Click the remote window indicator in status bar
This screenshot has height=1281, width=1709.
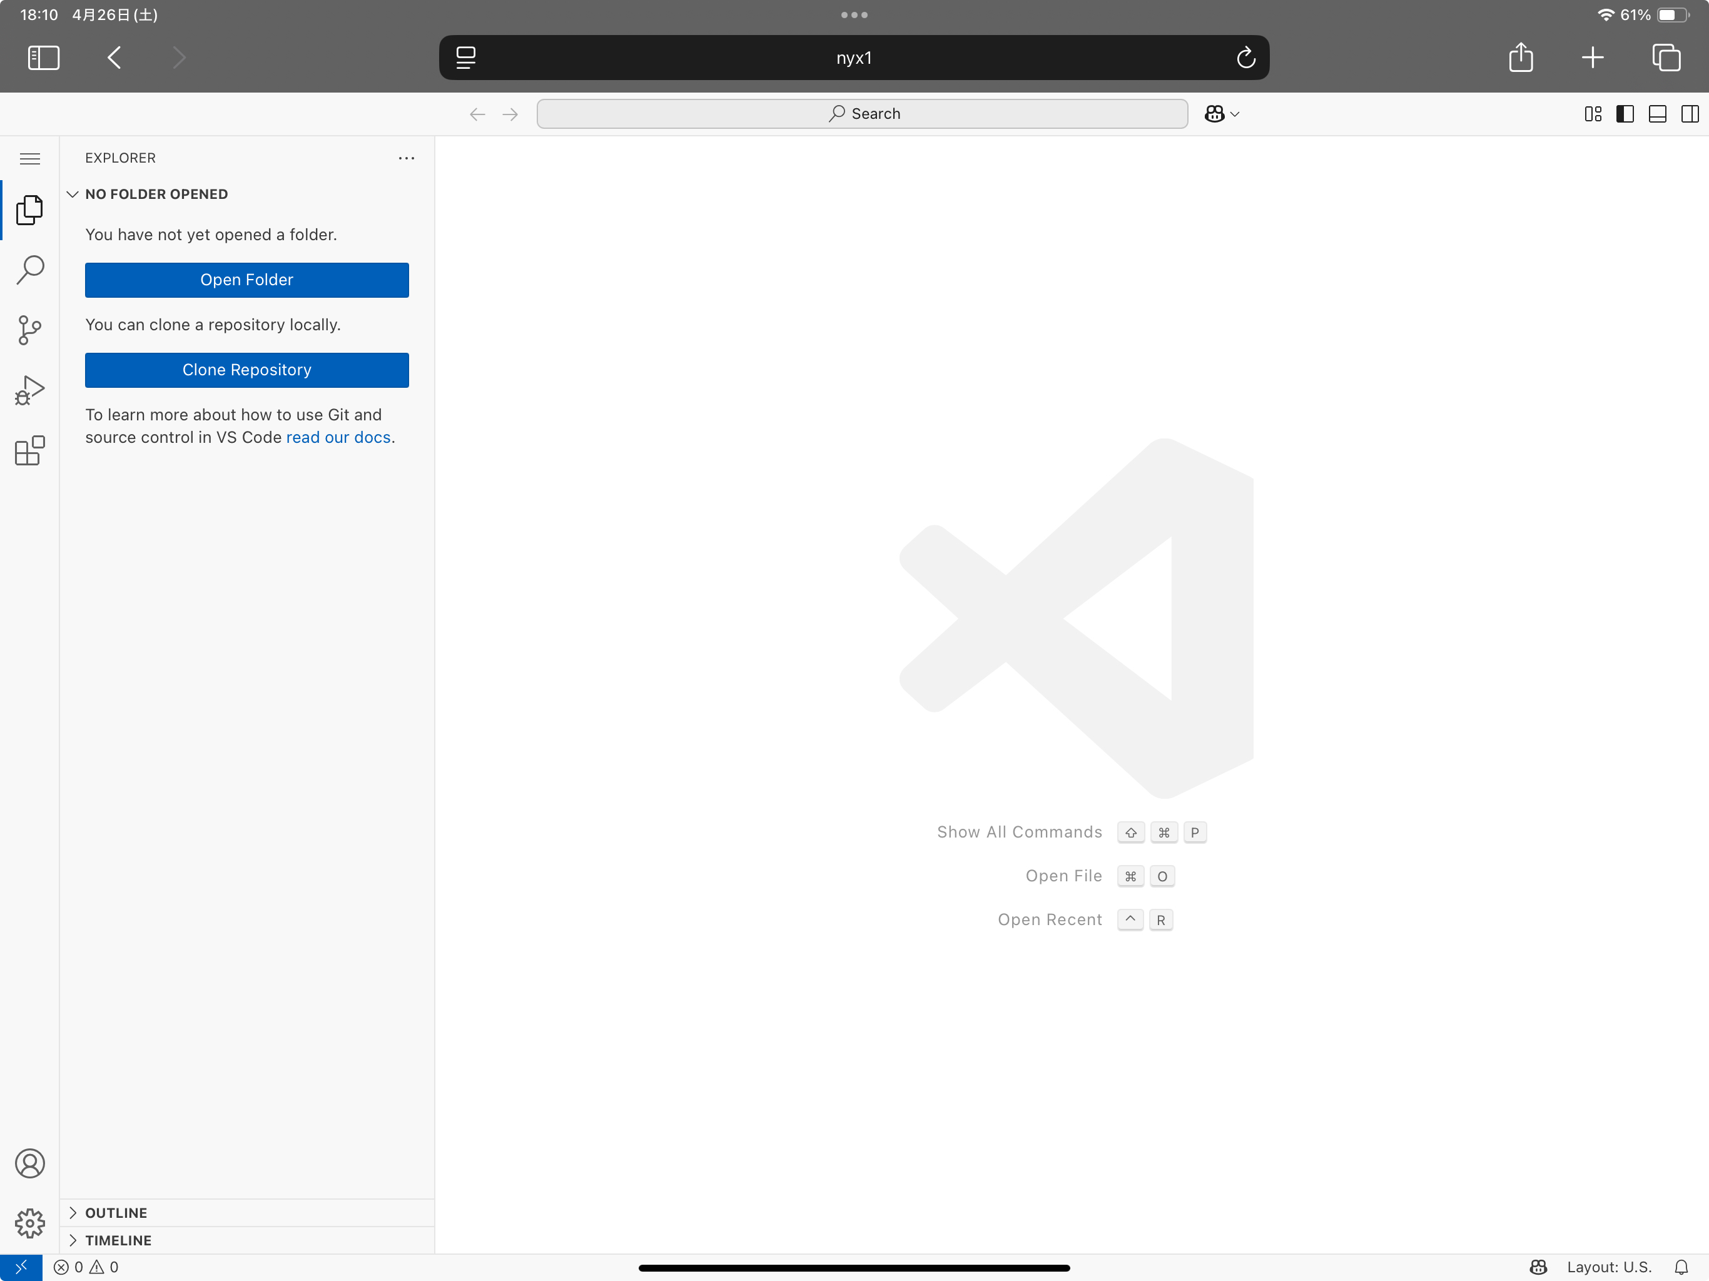[21, 1267]
